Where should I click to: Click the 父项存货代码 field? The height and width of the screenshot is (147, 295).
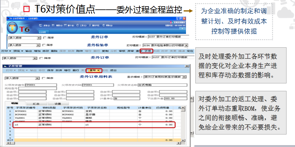point(98,85)
